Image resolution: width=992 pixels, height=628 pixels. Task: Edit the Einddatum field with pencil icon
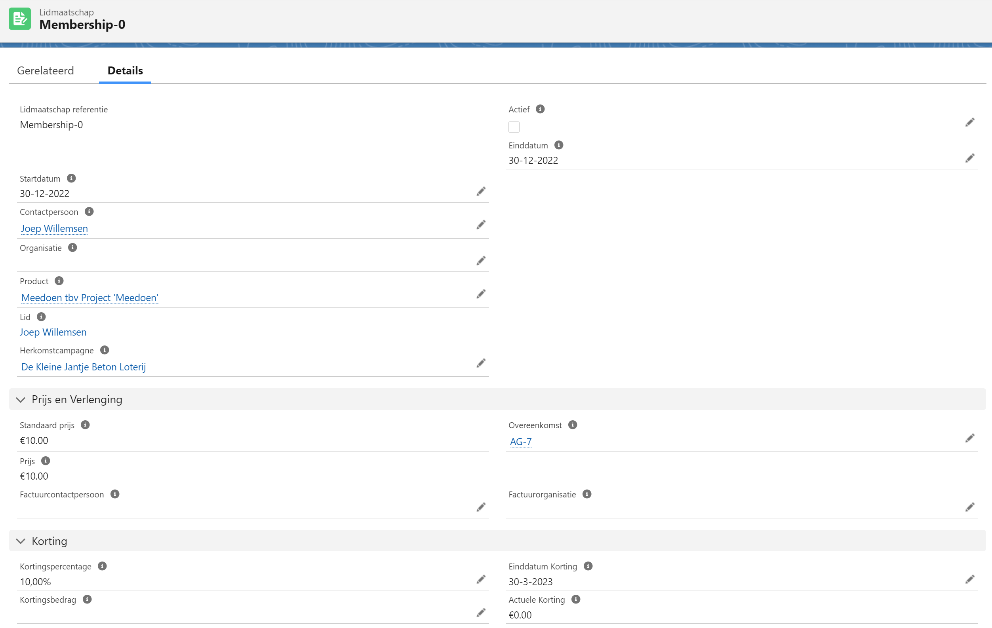point(970,158)
